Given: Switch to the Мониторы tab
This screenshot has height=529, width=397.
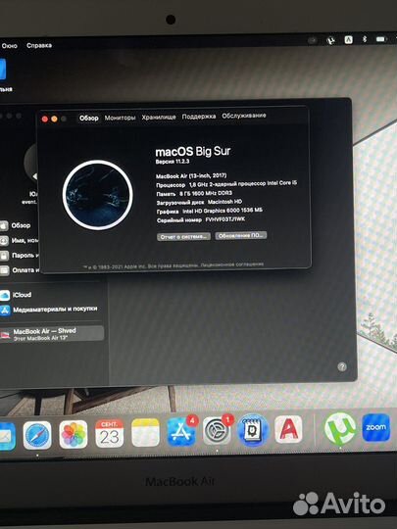Looking at the screenshot, I should (x=120, y=118).
